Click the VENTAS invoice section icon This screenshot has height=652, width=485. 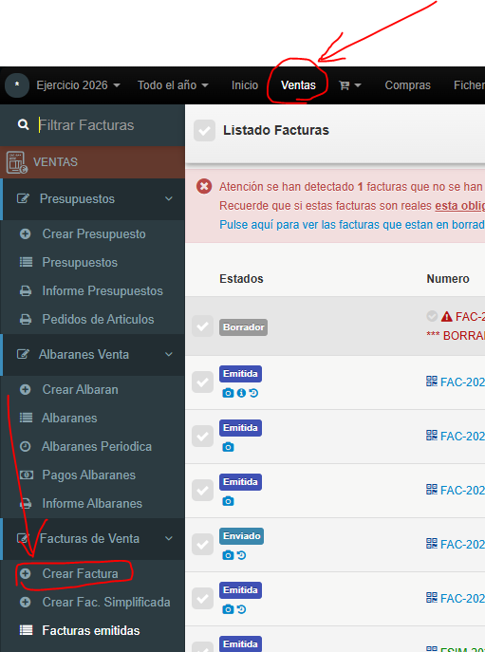click(17, 162)
